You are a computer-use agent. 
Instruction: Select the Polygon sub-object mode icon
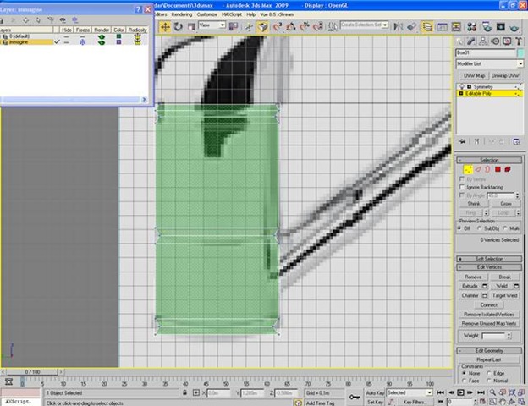(498, 169)
